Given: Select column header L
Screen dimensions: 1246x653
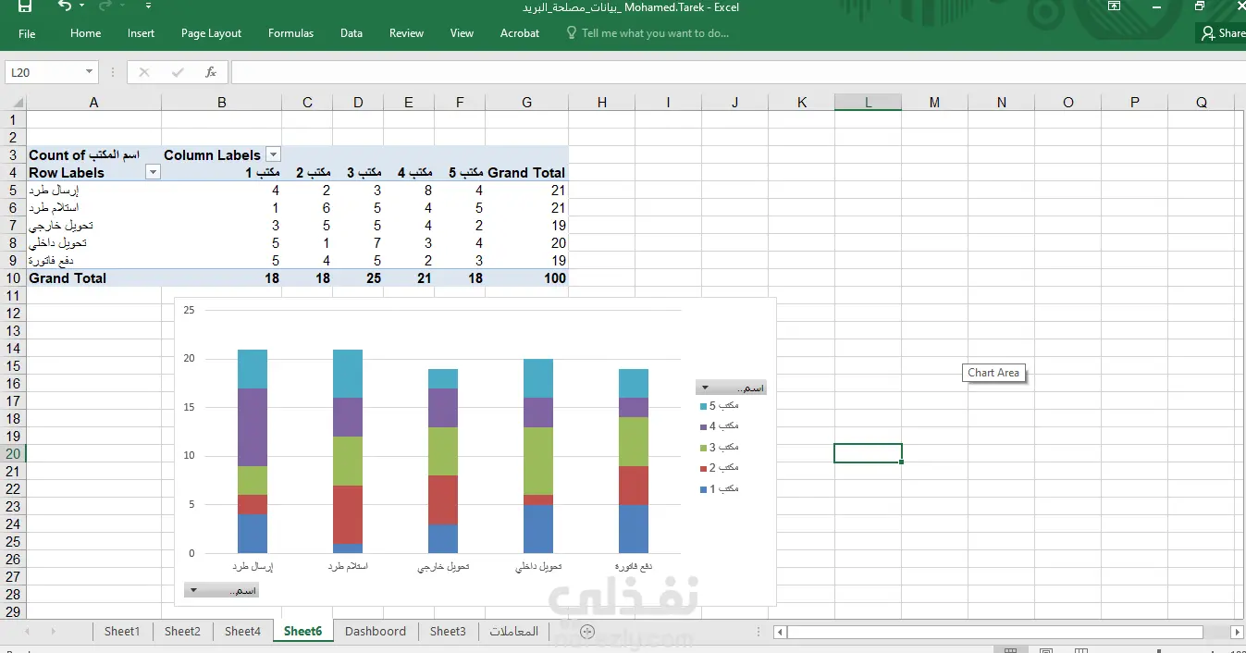Looking at the screenshot, I should coord(868,103).
